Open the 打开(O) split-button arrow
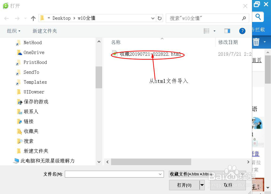This screenshot has height=194, width=271. pyautogui.click(x=202, y=185)
